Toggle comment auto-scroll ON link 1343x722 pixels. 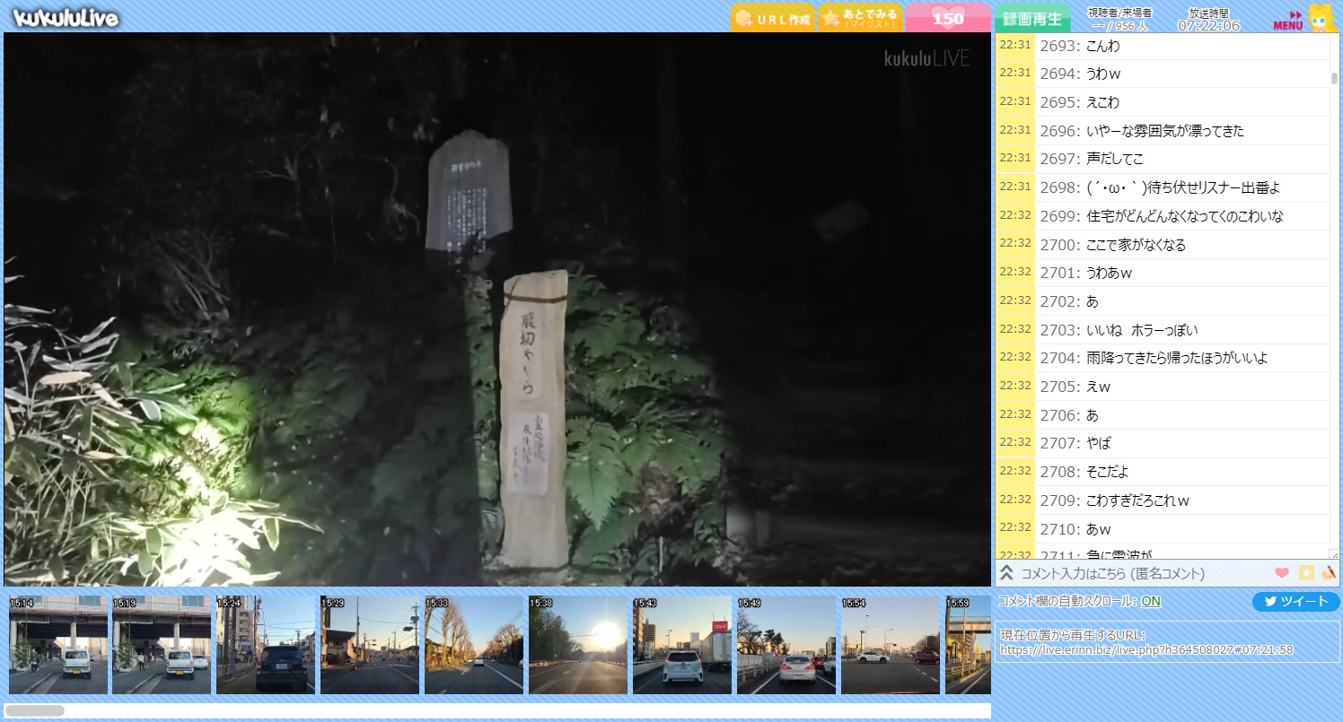point(1150,602)
